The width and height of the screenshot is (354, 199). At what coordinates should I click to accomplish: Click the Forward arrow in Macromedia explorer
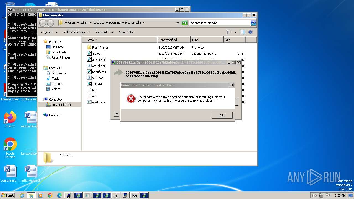50,23
